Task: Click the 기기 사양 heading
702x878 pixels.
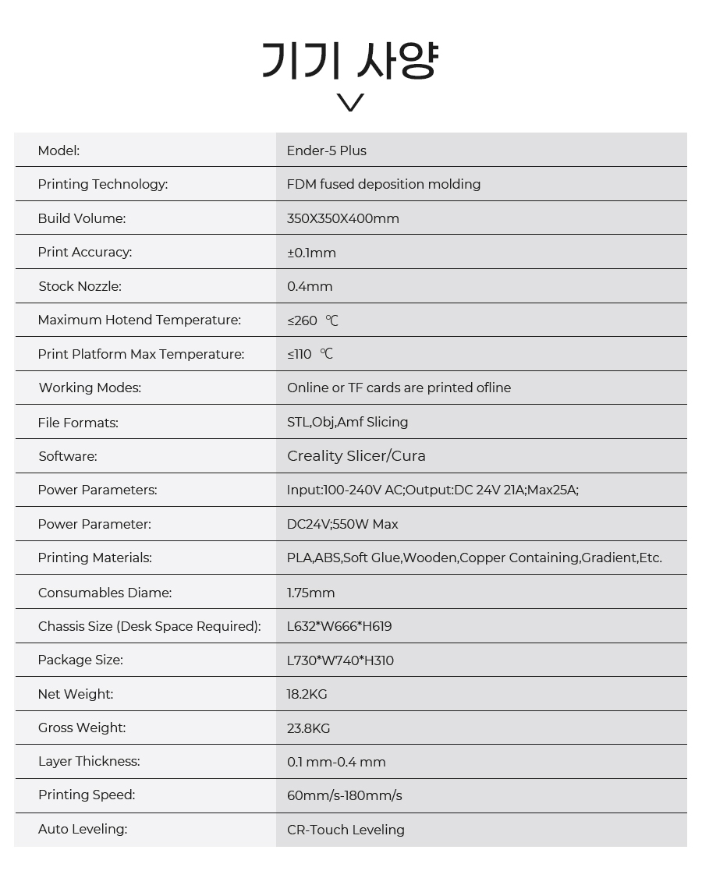Action: 350,60
